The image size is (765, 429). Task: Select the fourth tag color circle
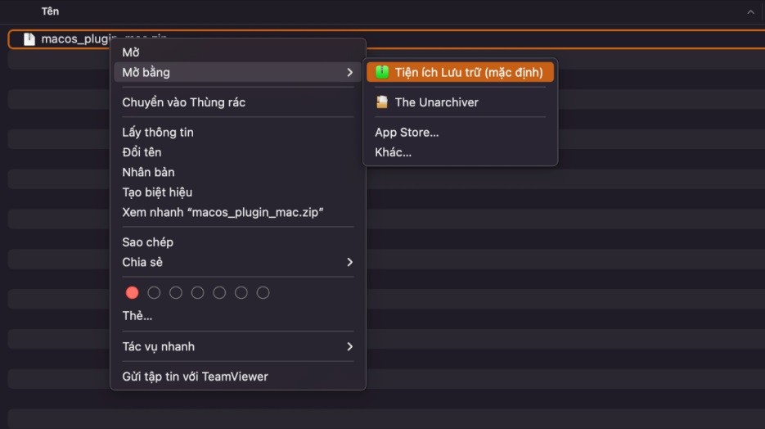tap(198, 292)
